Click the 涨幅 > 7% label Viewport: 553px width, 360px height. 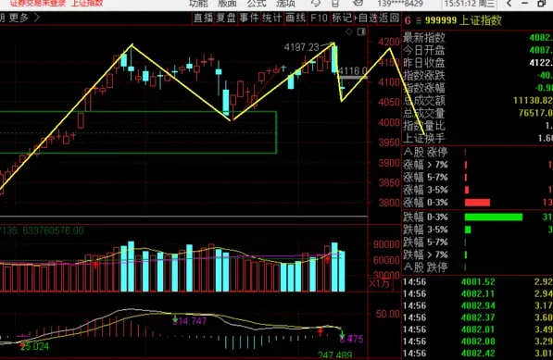coord(425,165)
